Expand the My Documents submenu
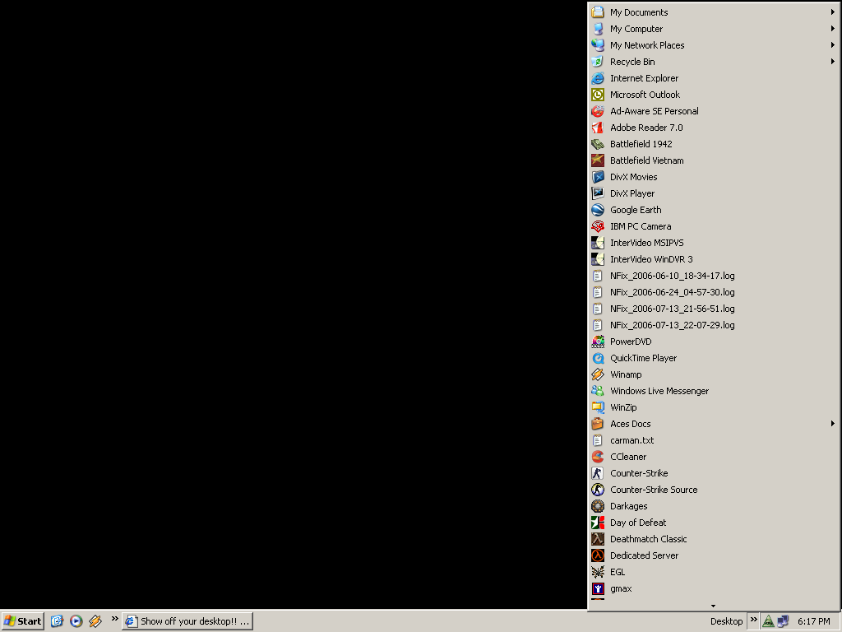Image resolution: width=842 pixels, height=632 pixels. (832, 12)
